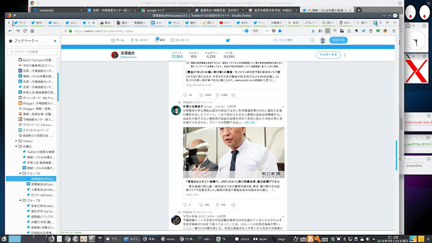432x243 pixels.
Task: Close the bookmarks sidebar with X
Action: coord(55,40)
